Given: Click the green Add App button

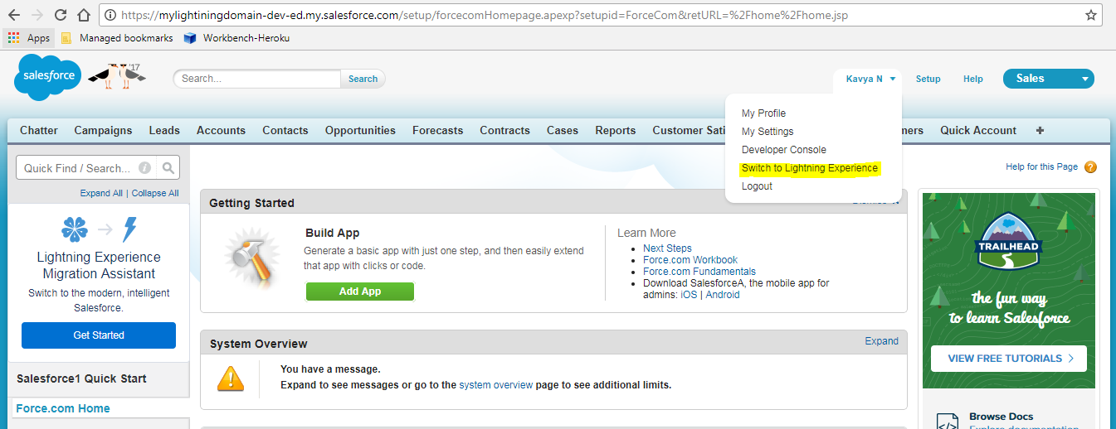Looking at the screenshot, I should tap(360, 292).
